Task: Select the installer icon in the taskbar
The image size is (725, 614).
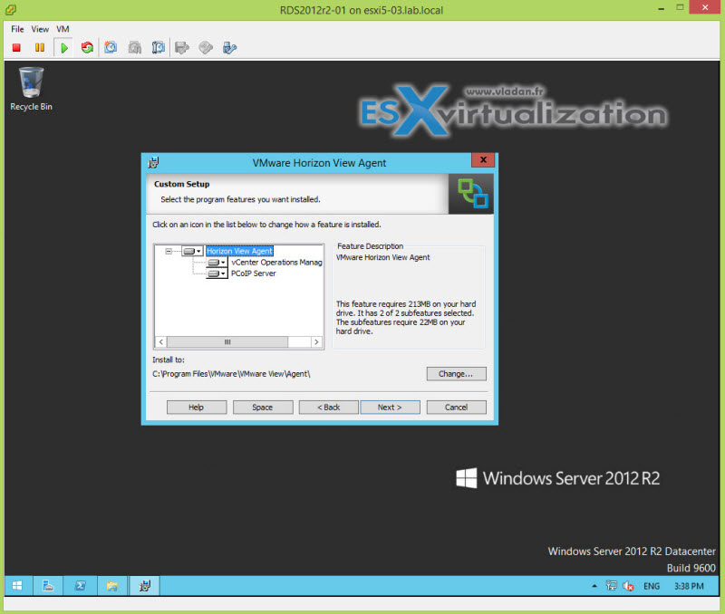Action: pos(145,586)
